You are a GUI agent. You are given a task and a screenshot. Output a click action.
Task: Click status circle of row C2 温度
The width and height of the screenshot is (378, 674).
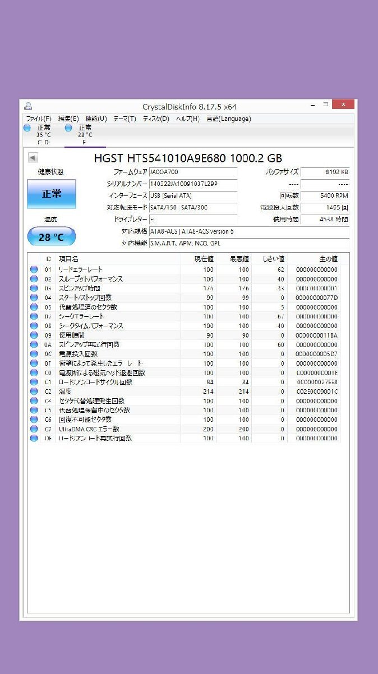click(34, 391)
